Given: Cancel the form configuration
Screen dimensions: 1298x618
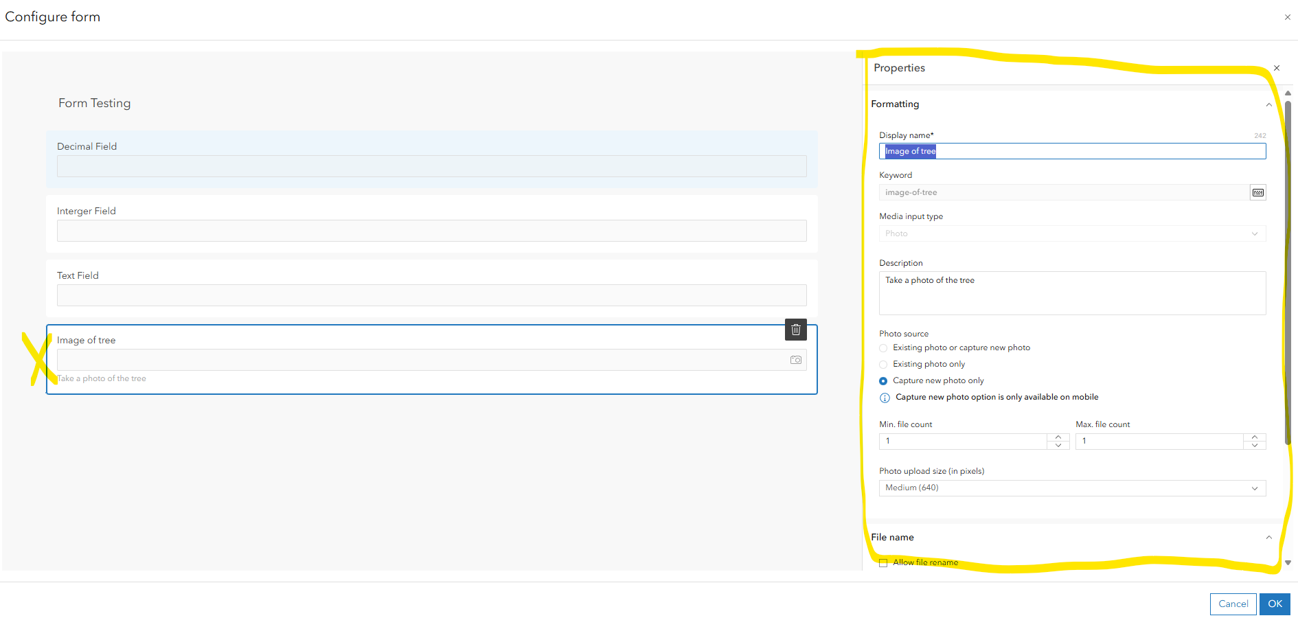Looking at the screenshot, I should pyautogui.click(x=1233, y=604).
